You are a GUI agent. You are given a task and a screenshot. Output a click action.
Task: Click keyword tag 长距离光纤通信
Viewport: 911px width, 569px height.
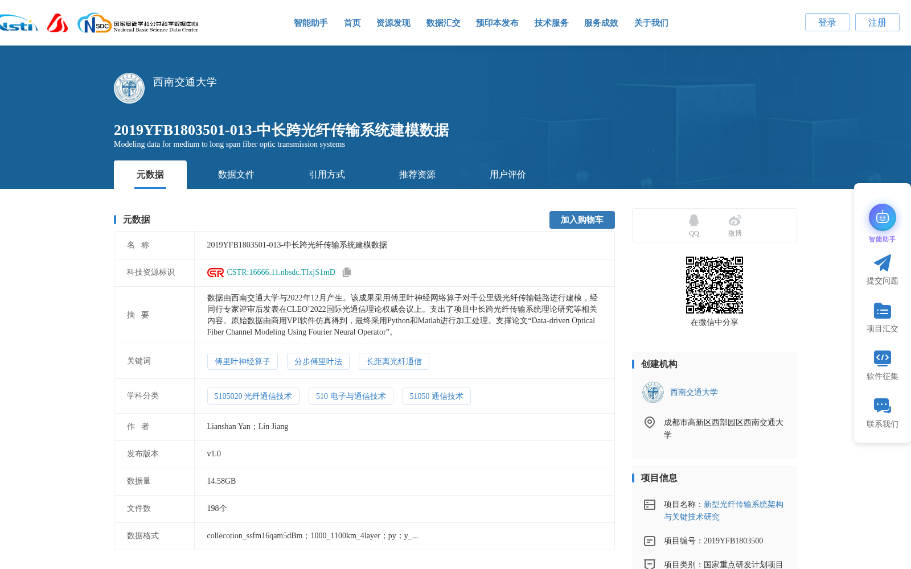coord(394,361)
